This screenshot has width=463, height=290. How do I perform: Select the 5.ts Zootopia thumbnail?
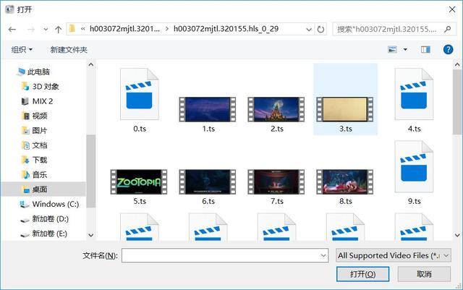pyautogui.click(x=139, y=182)
